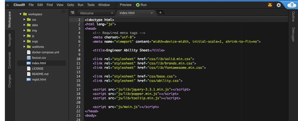
Task: Expand the data folder
Action: [24, 25]
